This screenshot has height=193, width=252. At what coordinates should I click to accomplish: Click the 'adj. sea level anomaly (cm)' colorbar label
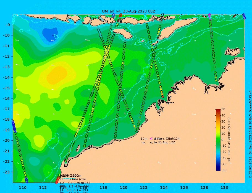(x=229, y=140)
